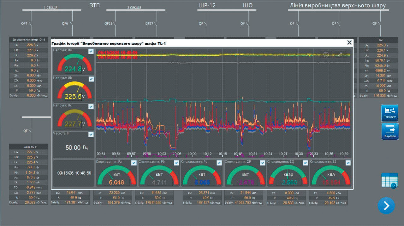This screenshot has width=404, height=226.
Task: Go to next page with blue arrow
Action: (386, 206)
